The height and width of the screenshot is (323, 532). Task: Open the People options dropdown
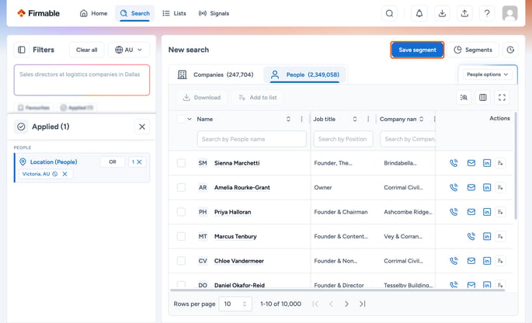[488, 75]
